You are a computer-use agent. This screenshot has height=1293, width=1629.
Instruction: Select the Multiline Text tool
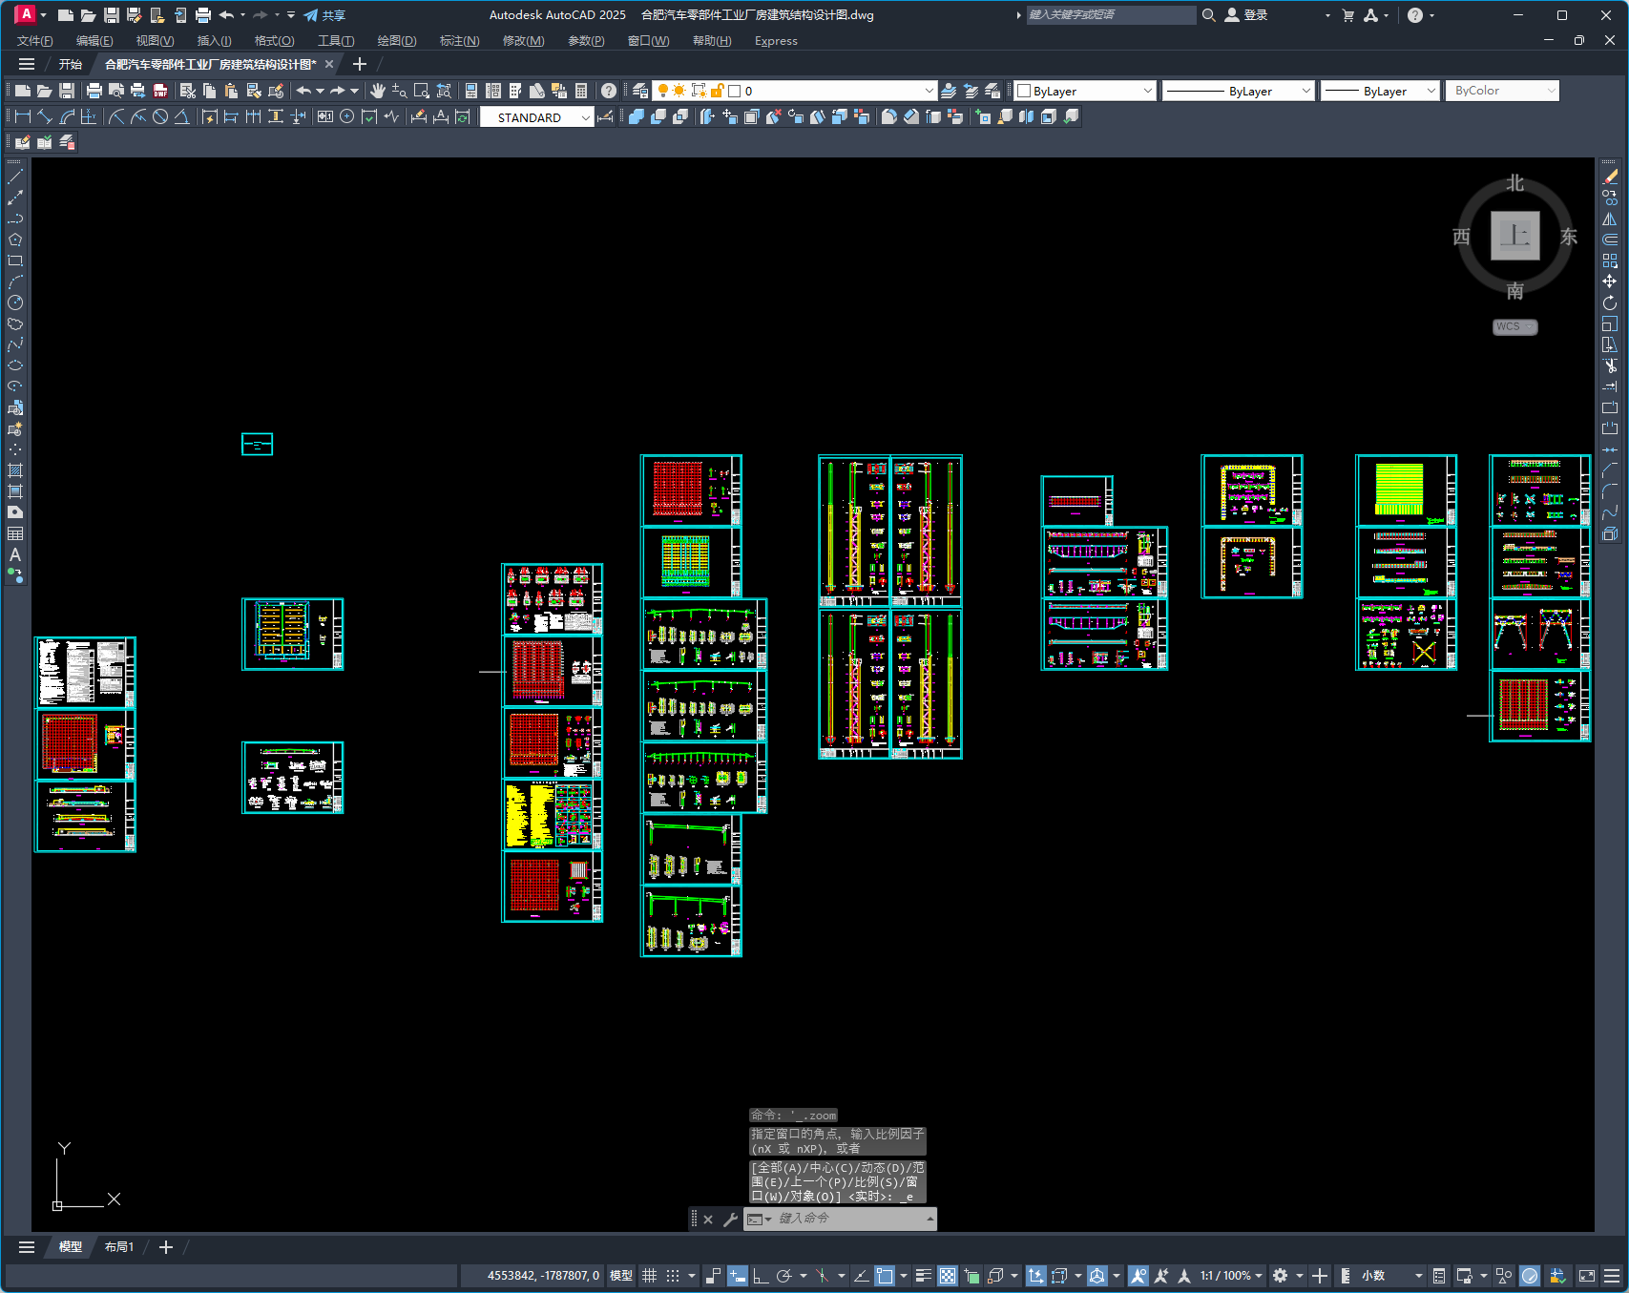pos(15,554)
